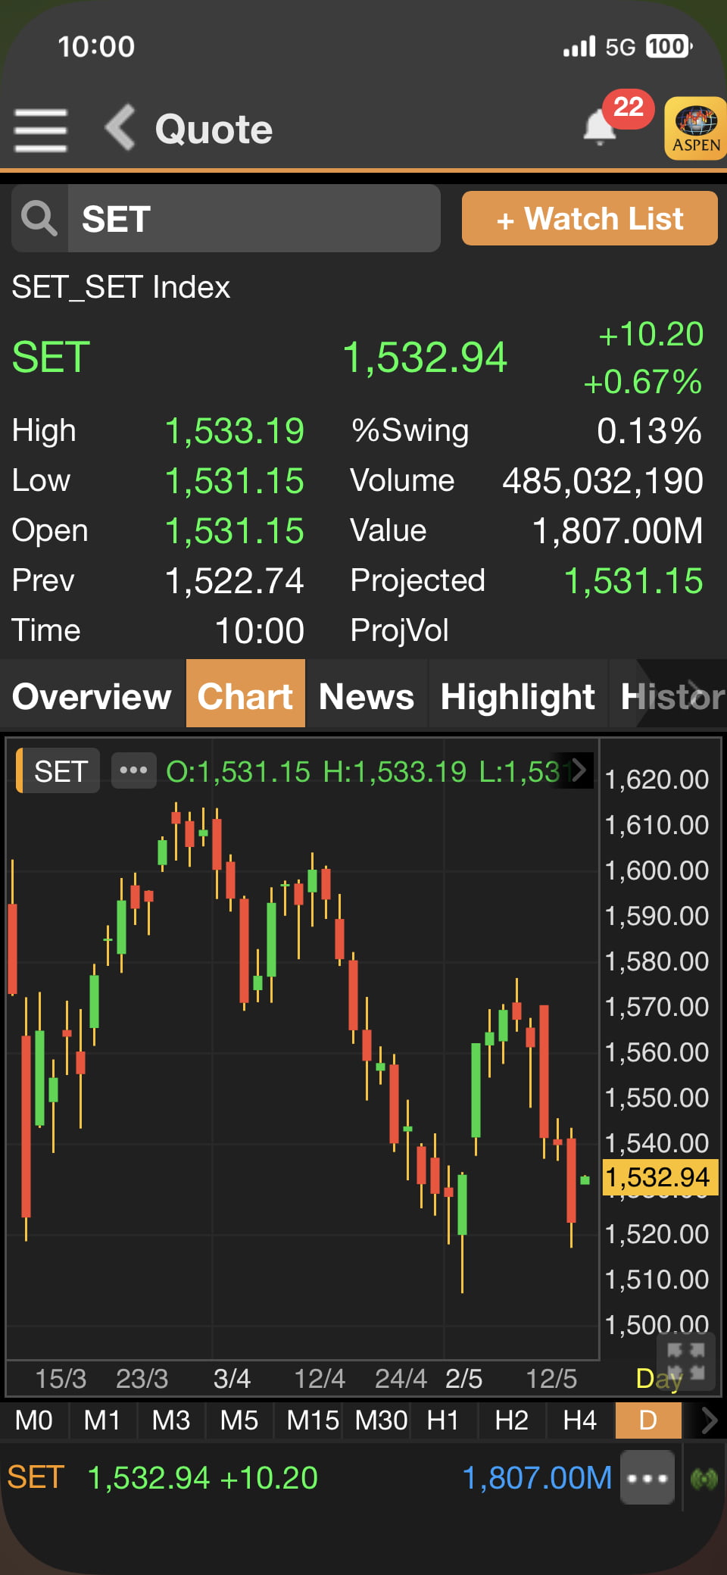This screenshot has height=1575, width=727.
Task: Open the Highlight tab
Action: click(x=517, y=695)
